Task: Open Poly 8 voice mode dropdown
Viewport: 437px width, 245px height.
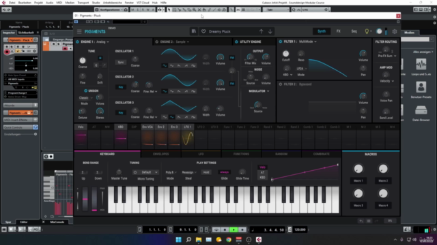Action: pos(171,172)
